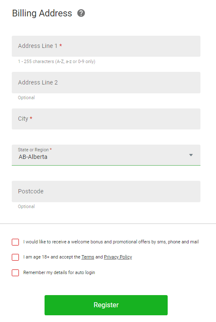Select the City input field

click(x=106, y=119)
